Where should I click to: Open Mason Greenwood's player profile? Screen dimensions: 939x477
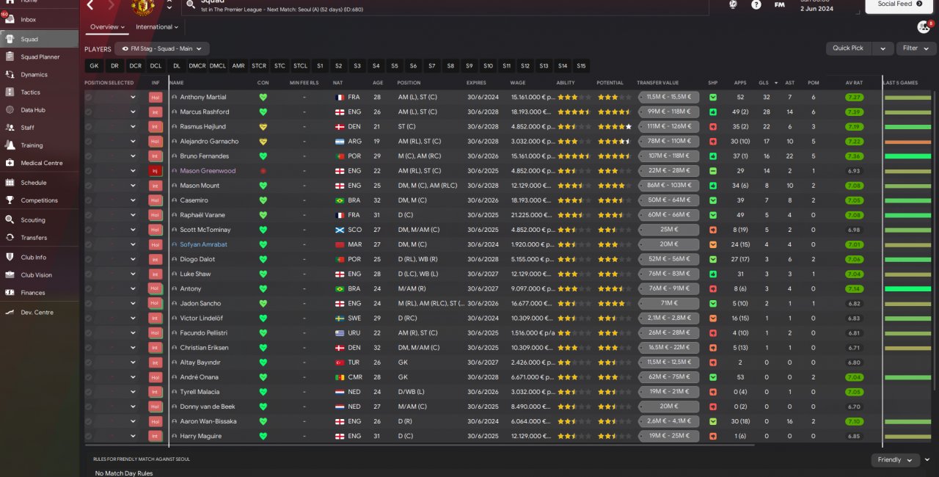pos(208,171)
